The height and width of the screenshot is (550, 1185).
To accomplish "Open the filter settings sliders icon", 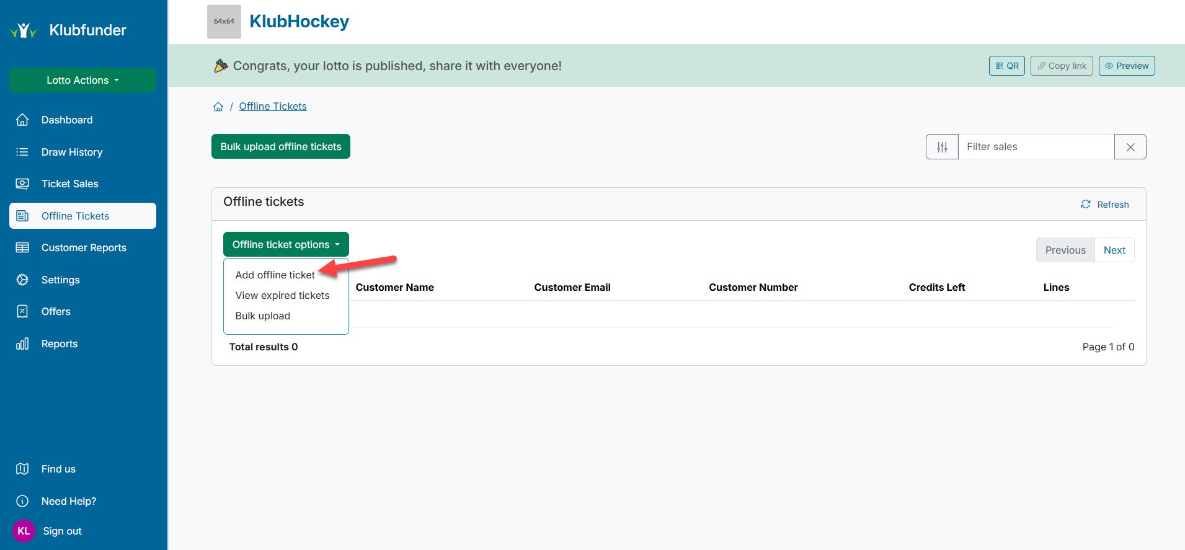I will [942, 147].
